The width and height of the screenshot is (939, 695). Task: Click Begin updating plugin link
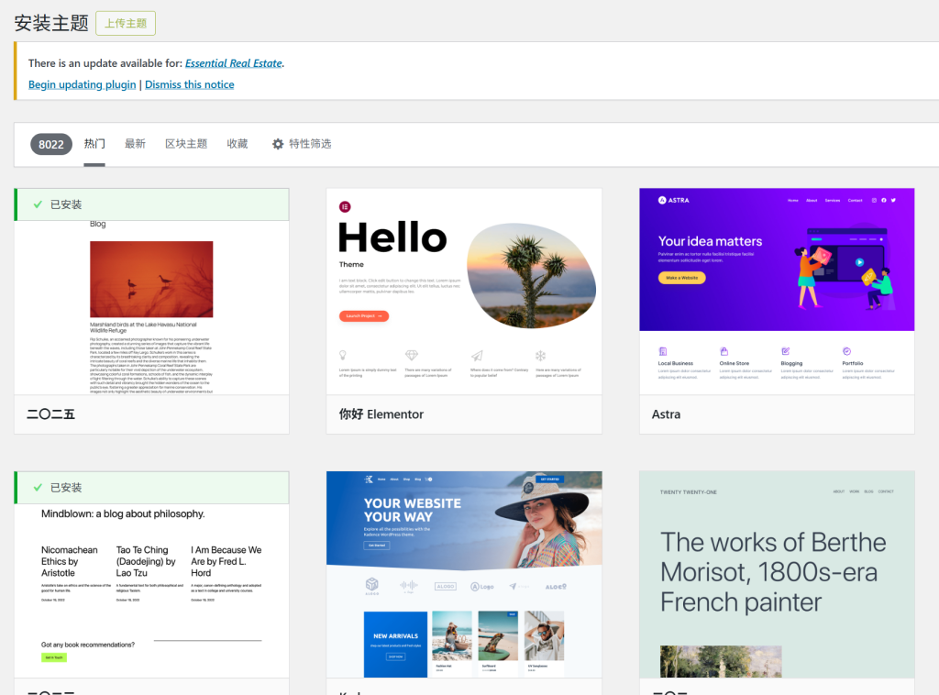point(82,84)
